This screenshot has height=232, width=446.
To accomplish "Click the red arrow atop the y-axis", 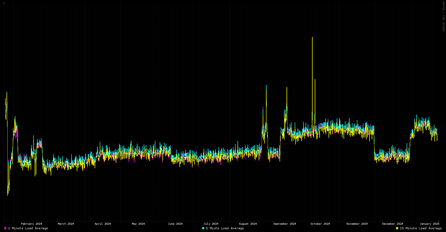I will [x=4, y=3].
